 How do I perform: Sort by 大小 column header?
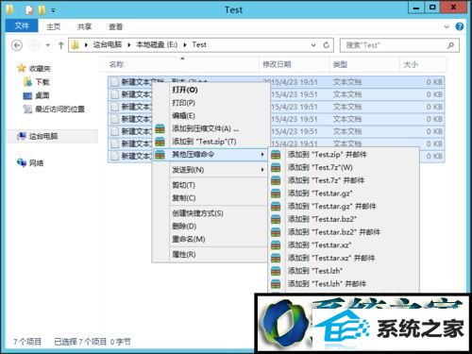coord(423,64)
